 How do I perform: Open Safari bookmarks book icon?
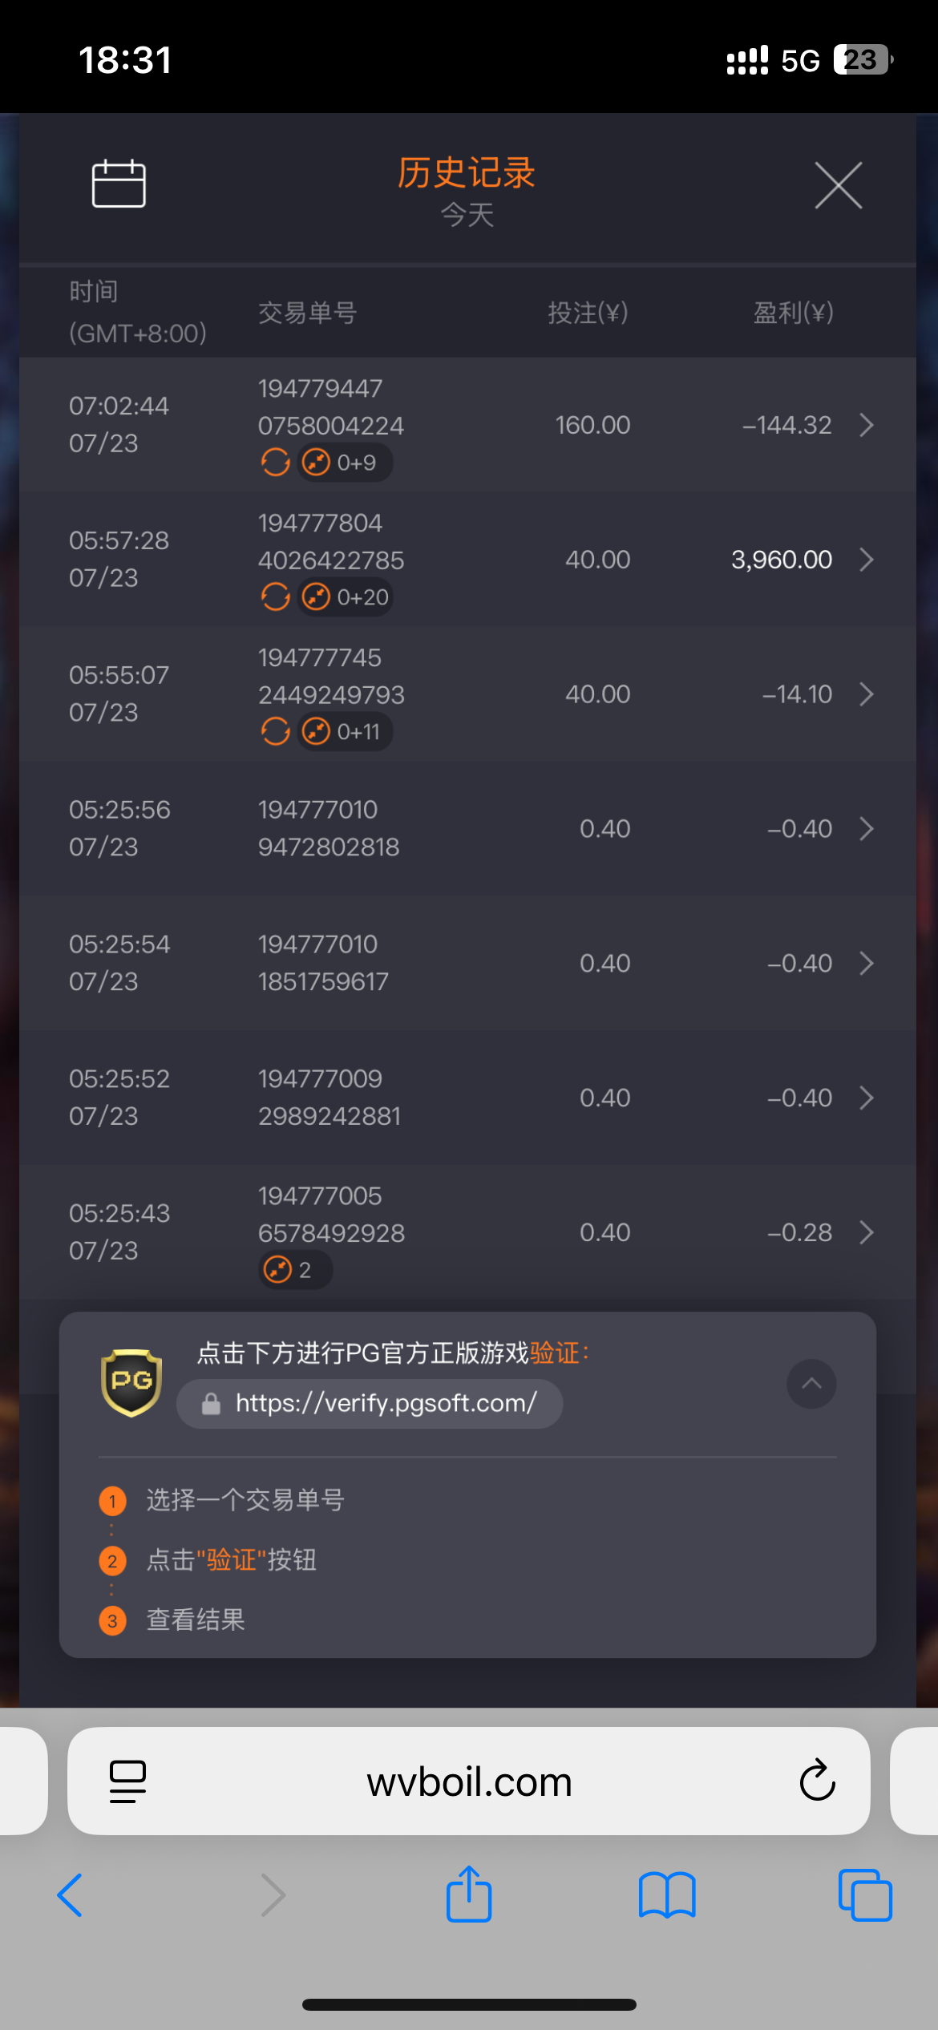(666, 1895)
